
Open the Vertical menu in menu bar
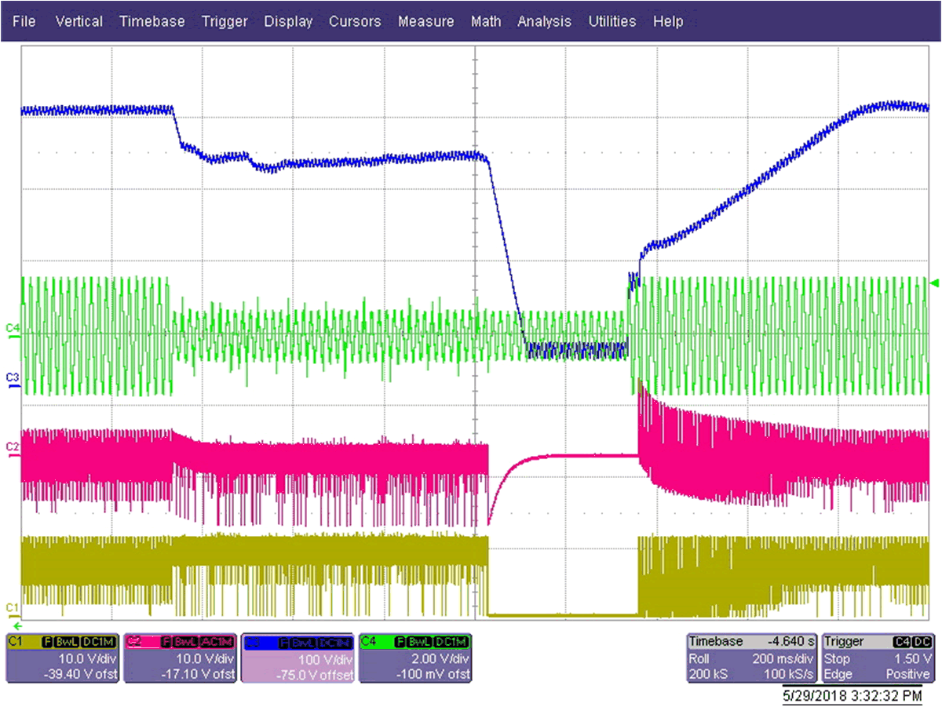tap(79, 21)
